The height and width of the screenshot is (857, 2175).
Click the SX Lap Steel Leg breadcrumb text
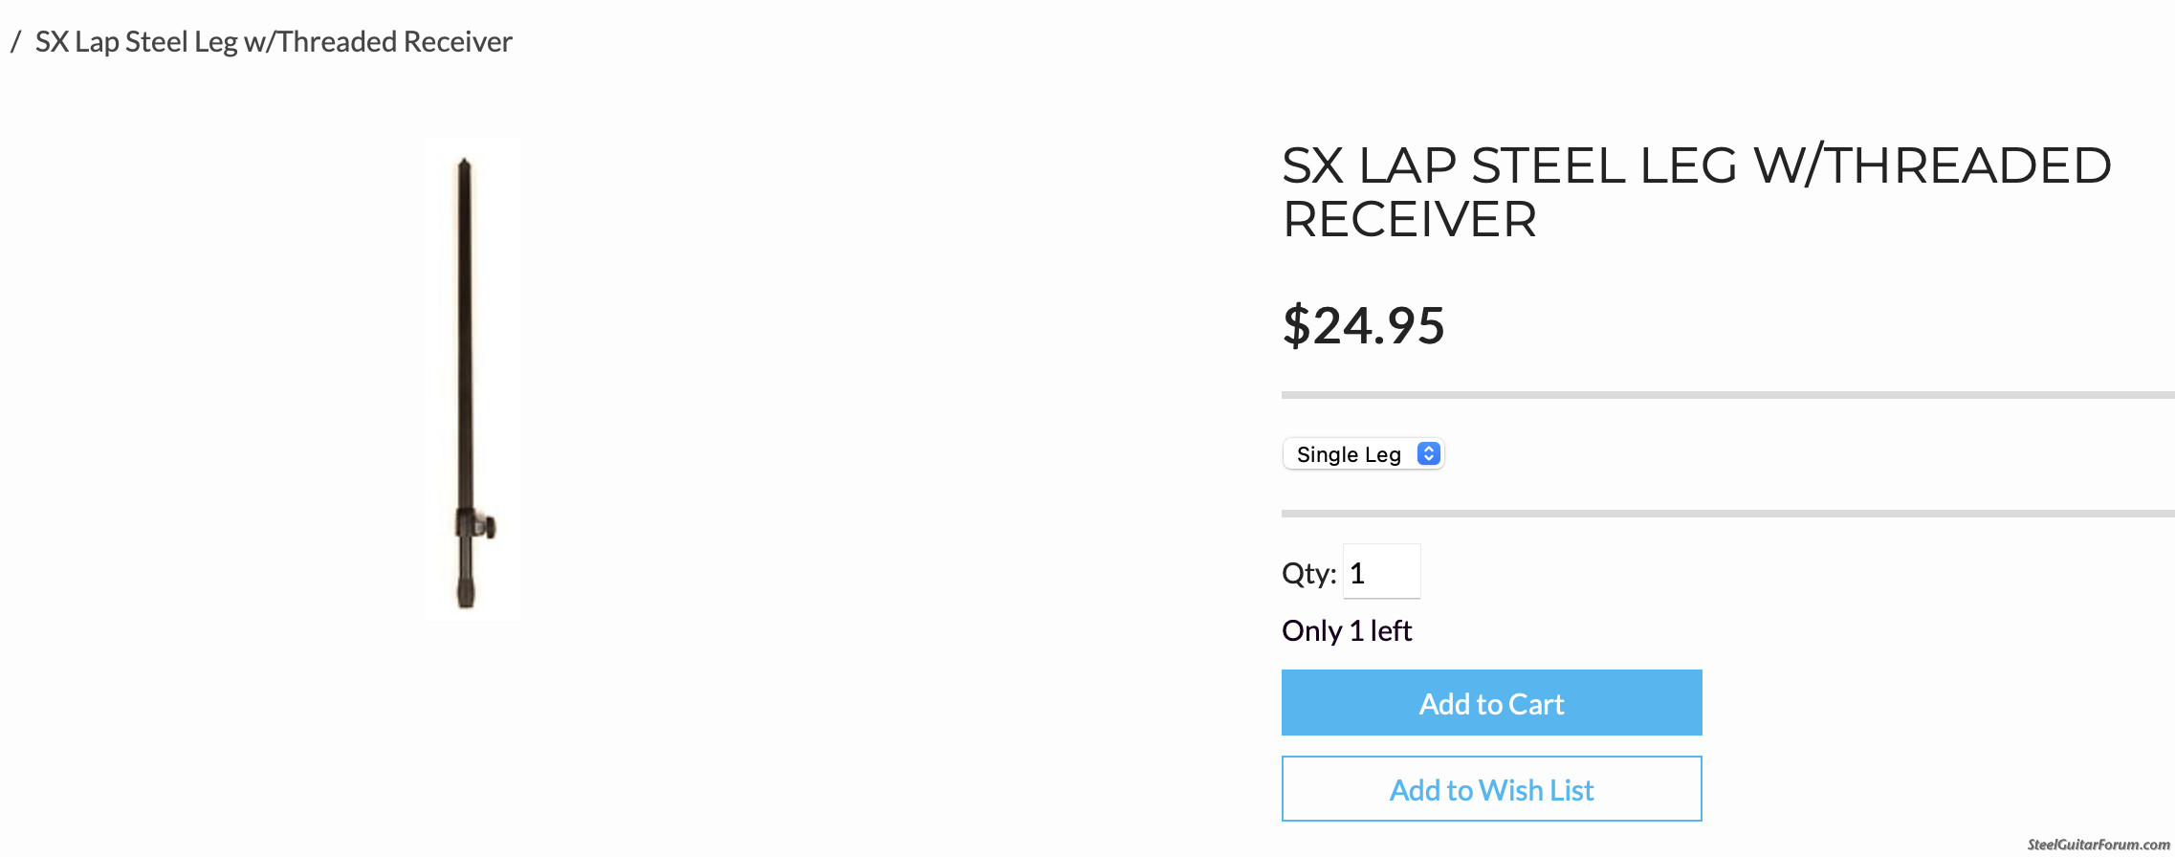(274, 42)
